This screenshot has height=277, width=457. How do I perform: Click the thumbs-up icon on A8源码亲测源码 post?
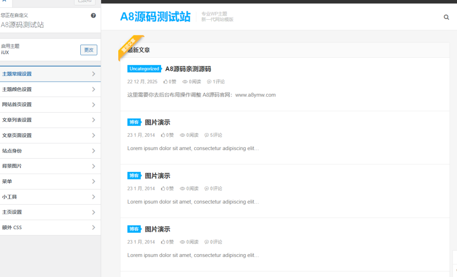click(166, 82)
